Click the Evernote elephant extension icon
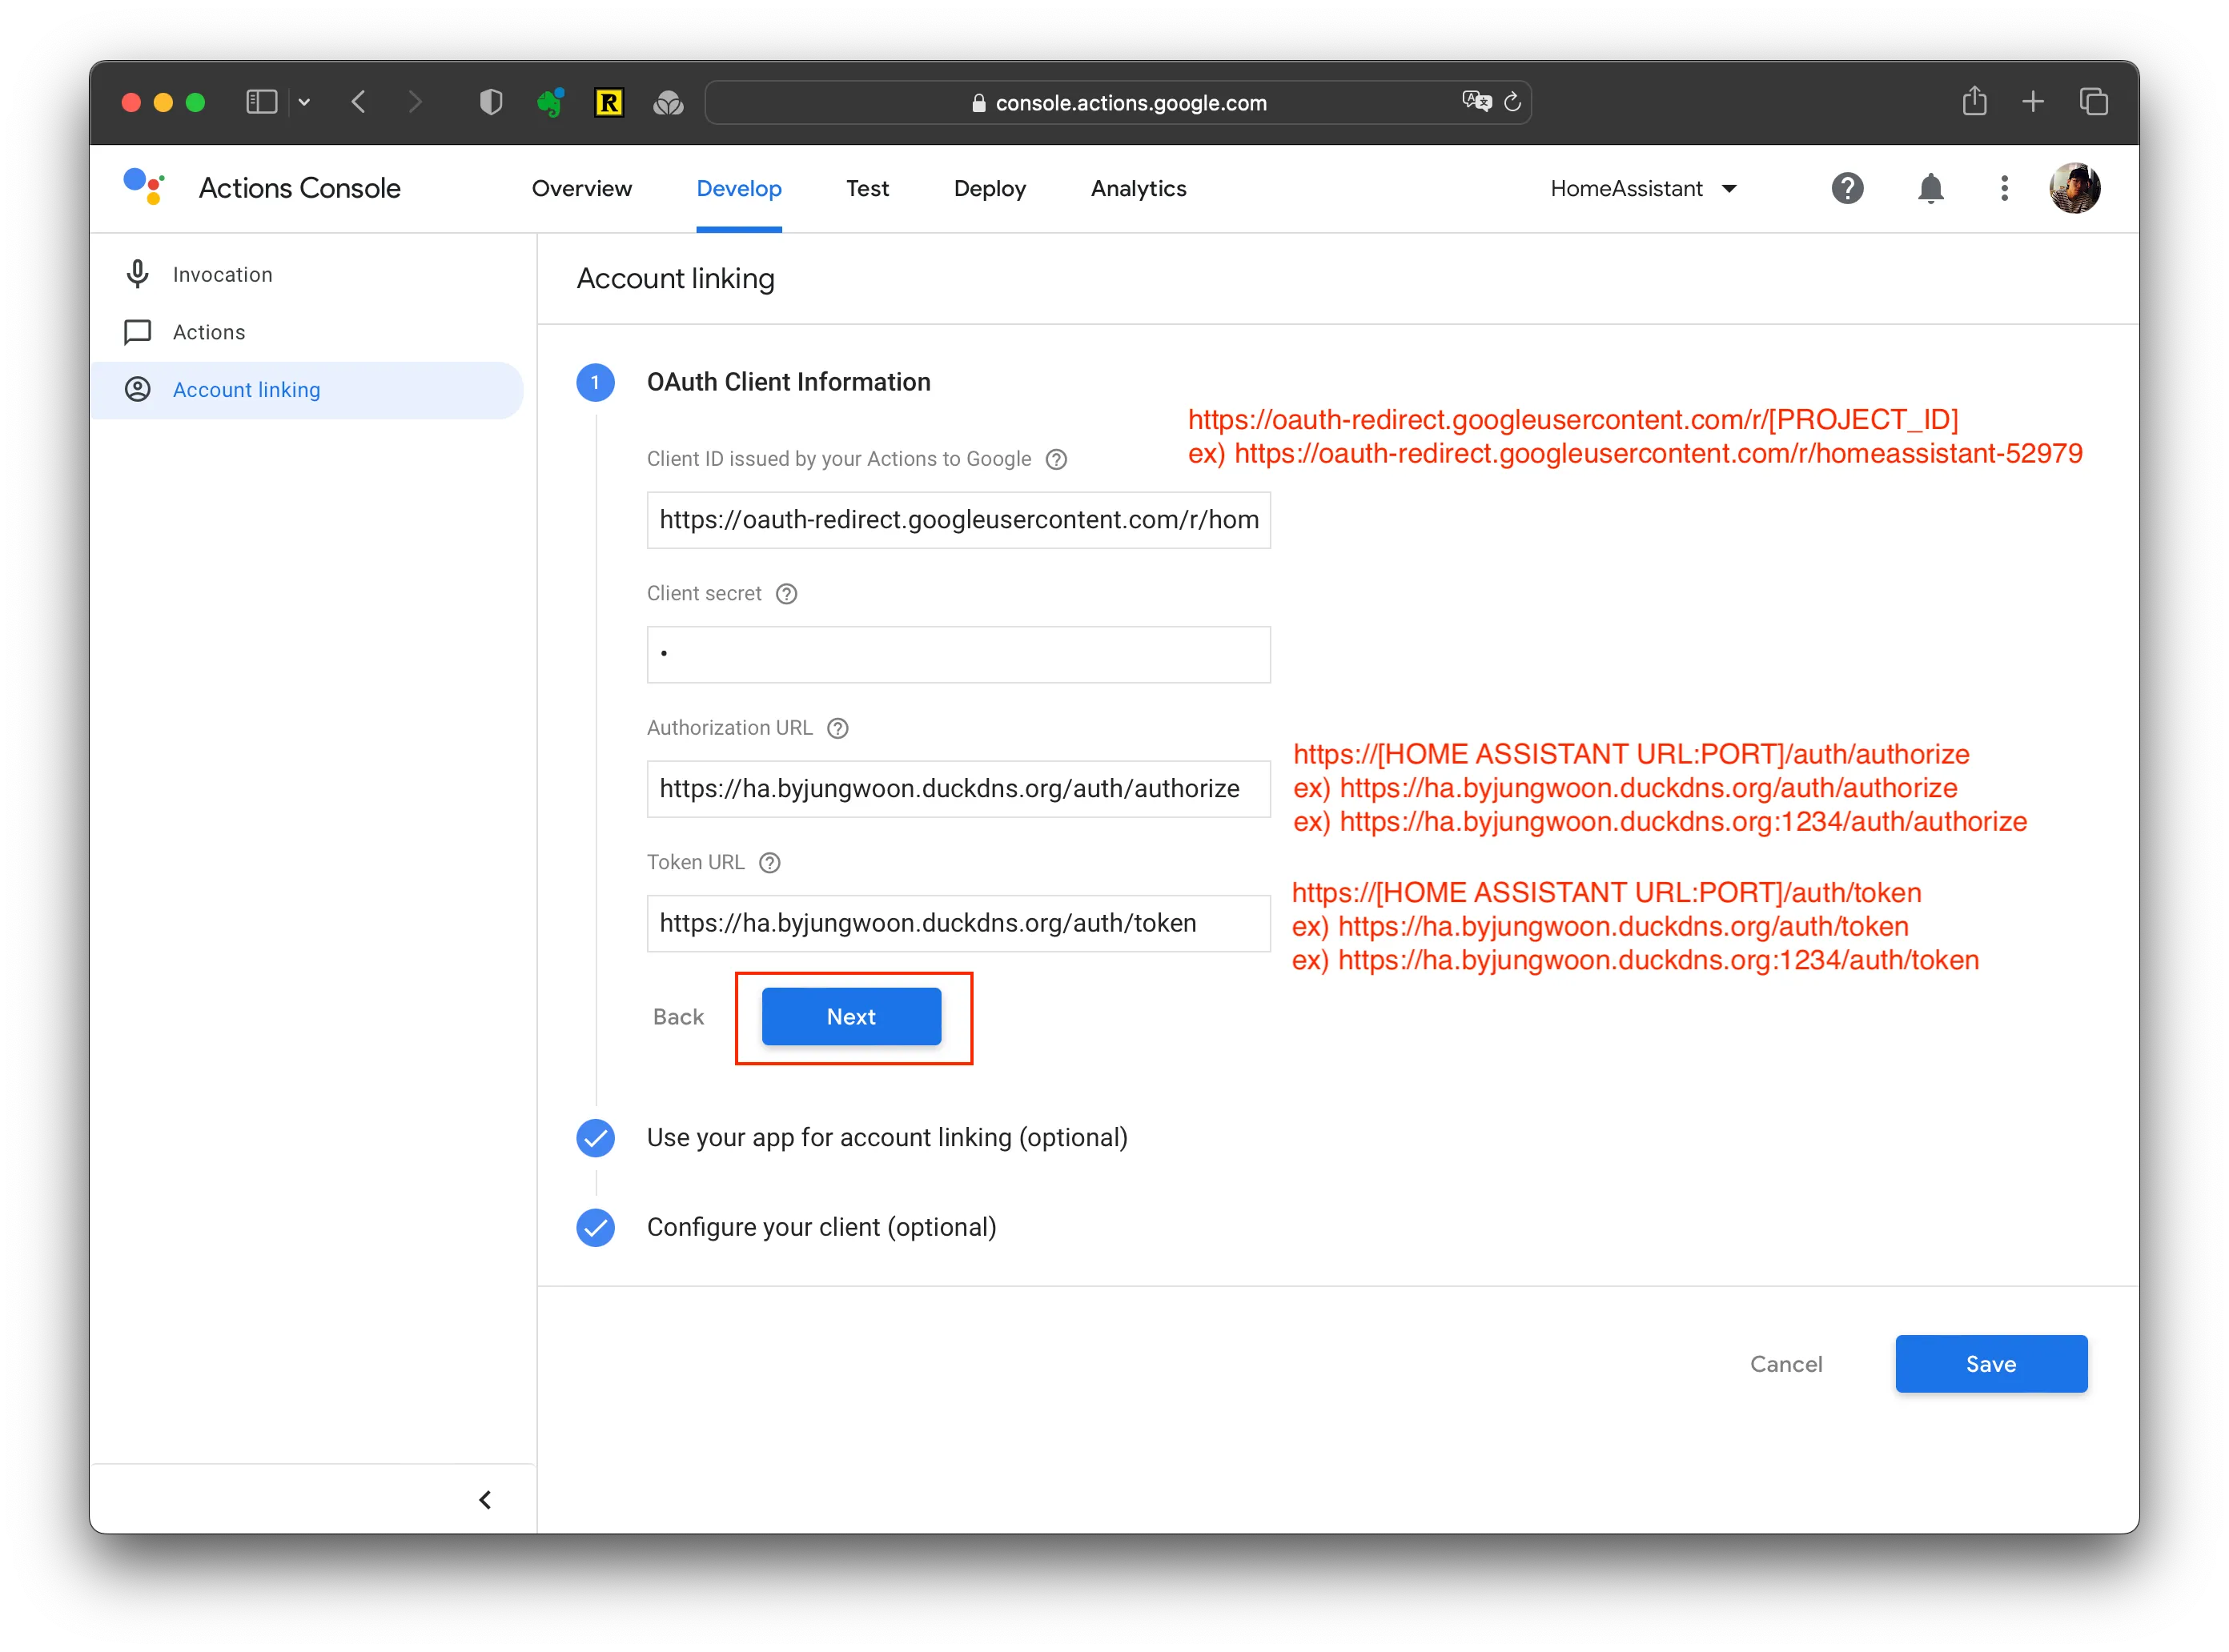The image size is (2229, 1652). click(550, 102)
